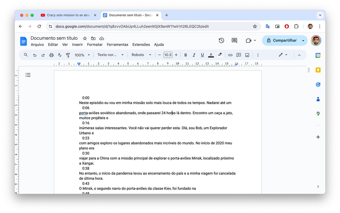Show the document outline icon
The height and width of the screenshot is (213, 340).
(x=28, y=75)
